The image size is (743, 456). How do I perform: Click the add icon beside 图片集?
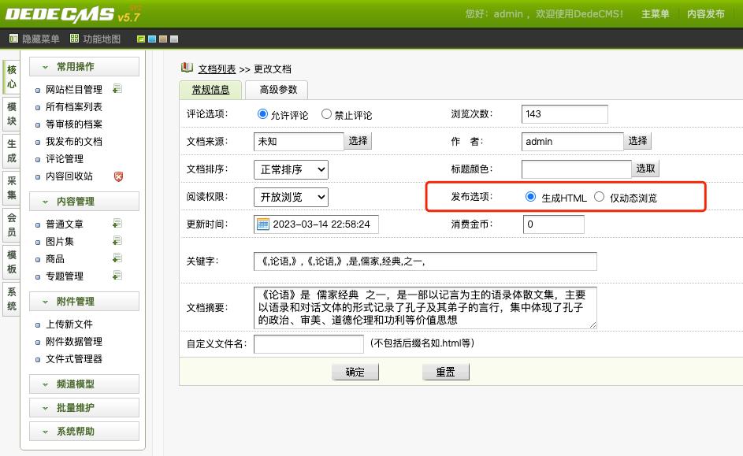click(x=117, y=240)
